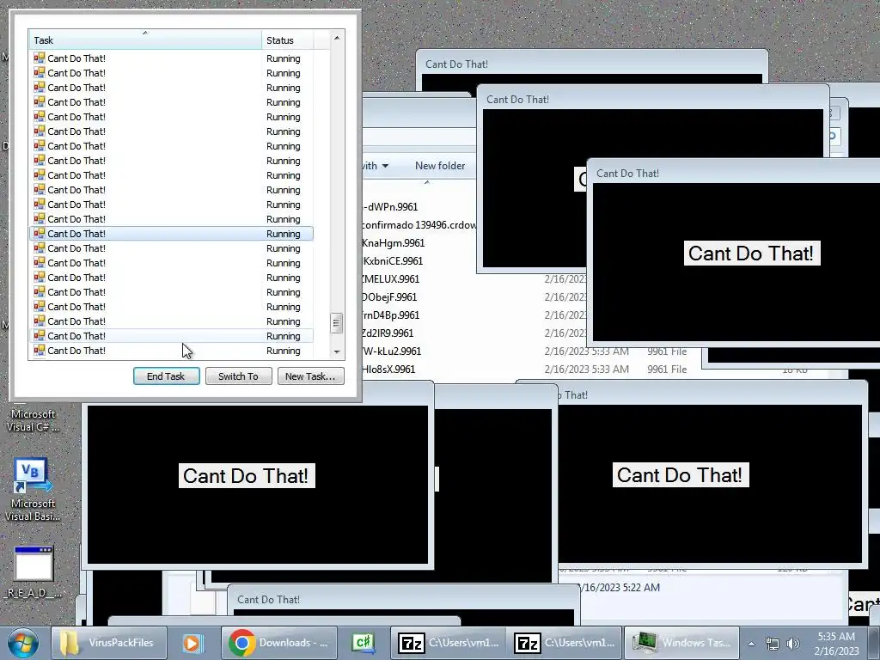The width and height of the screenshot is (880, 660).
Task: Open the Visual C# taskbar icon
Action: click(x=363, y=643)
